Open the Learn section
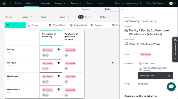The image size is (178, 99). point(100,3)
